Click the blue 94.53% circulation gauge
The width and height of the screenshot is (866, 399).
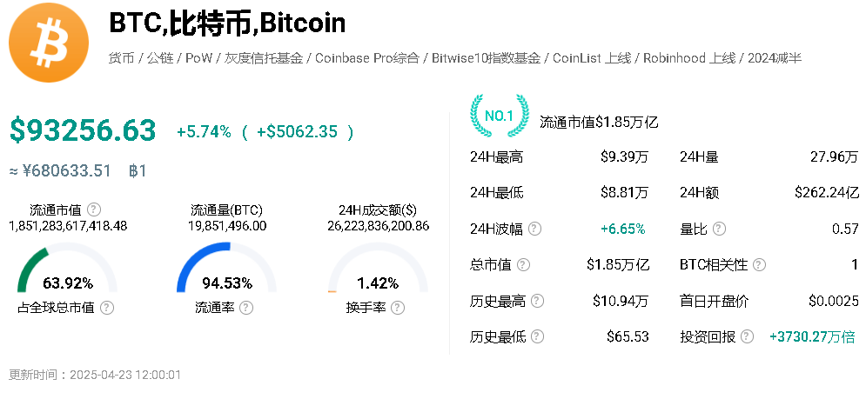pos(226,271)
